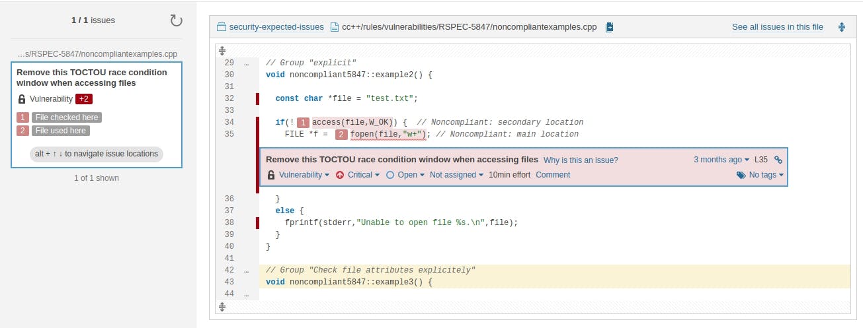Click the expand lines icon below line 44
The image size is (863, 328).
[x=222, y=307]
